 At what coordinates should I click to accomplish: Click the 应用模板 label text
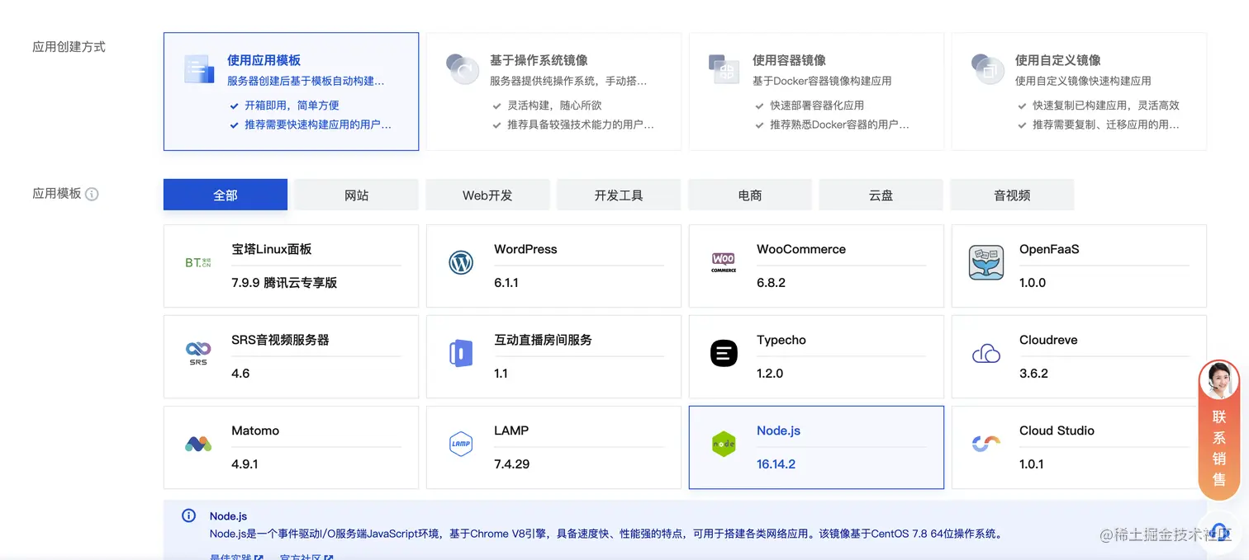(56, 194)
